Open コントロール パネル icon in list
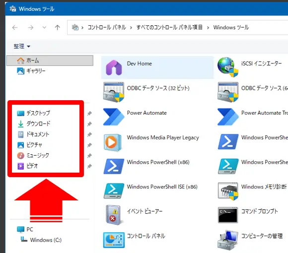Screen dimensions: 288x253 point(114,240)
